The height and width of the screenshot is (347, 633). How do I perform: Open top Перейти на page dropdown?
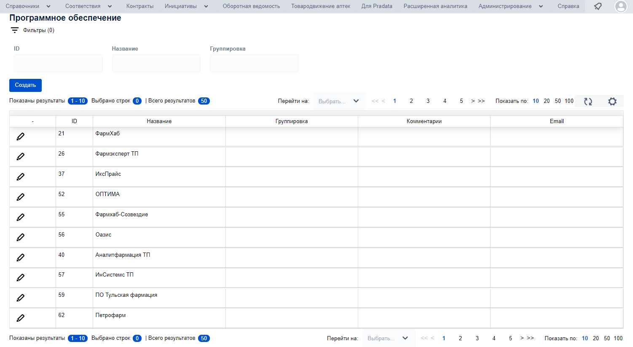point(339,101)
